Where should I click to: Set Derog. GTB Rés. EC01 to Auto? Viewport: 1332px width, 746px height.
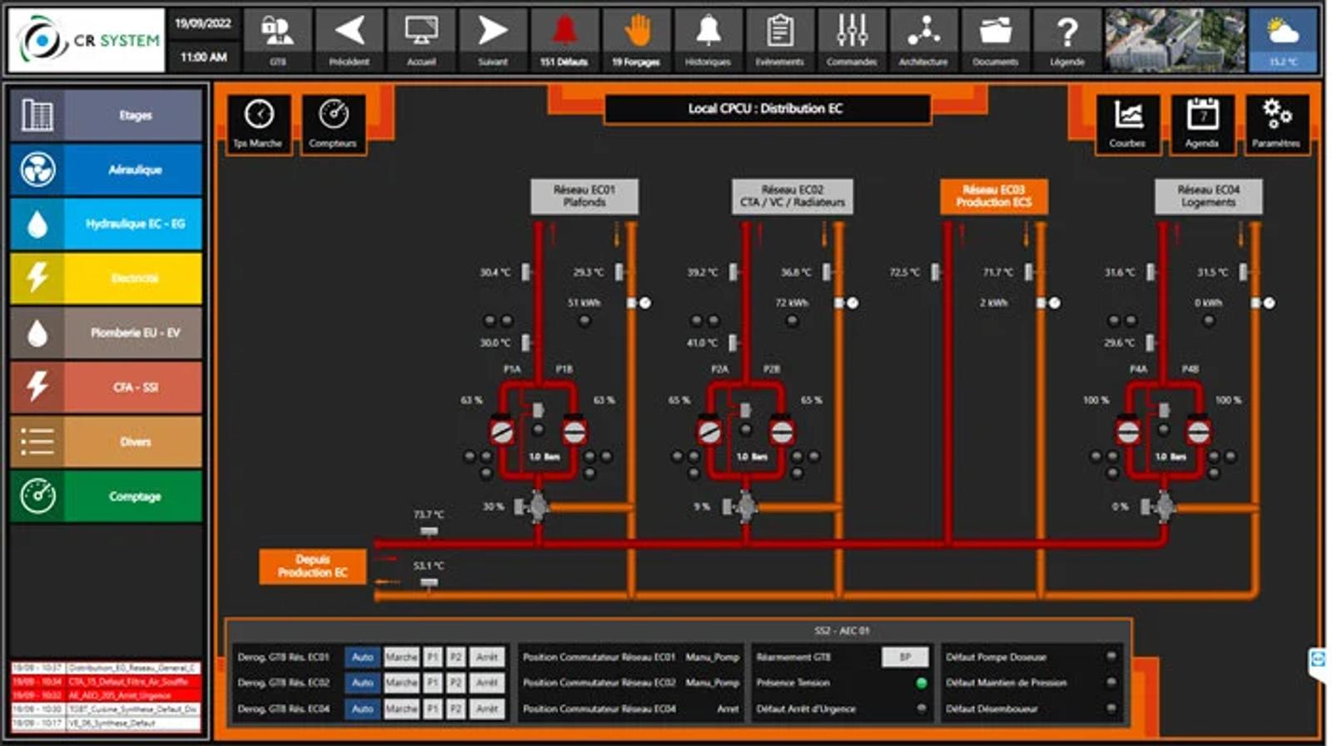[x=362, y=657]
